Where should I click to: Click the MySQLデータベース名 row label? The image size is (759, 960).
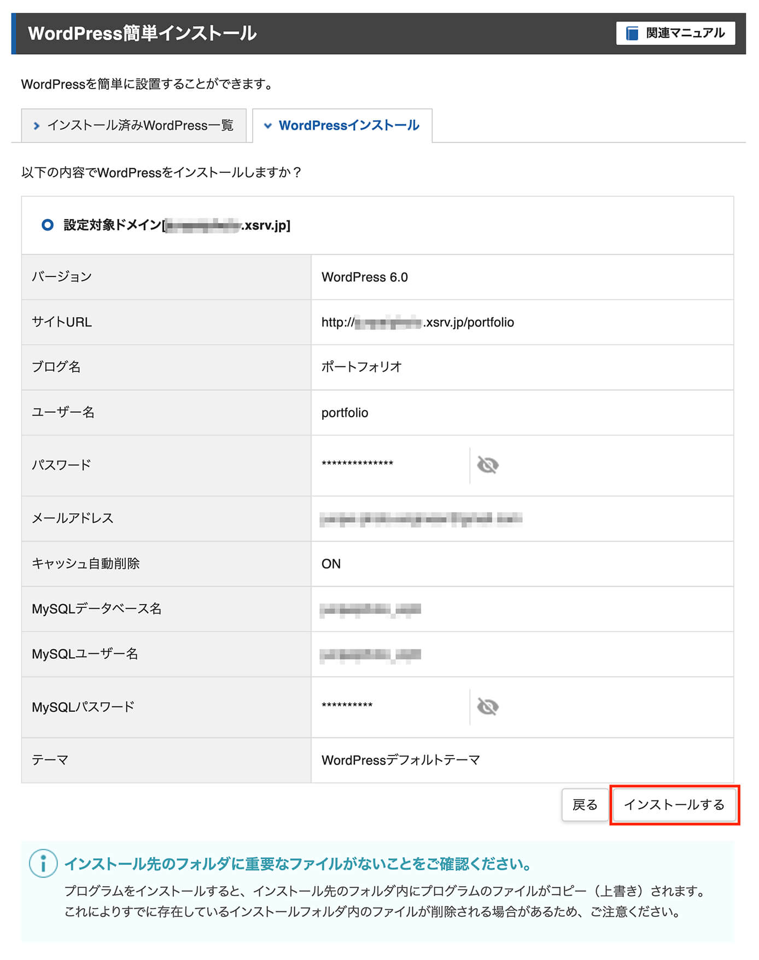(x=97, y=609)
